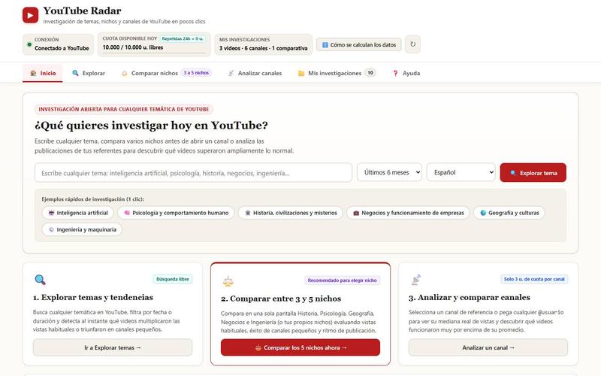Viewport: 601px width, 376px height.
Task: Click heading 1. Explorar temas y tendencias
Action: (x=93, y=297)
